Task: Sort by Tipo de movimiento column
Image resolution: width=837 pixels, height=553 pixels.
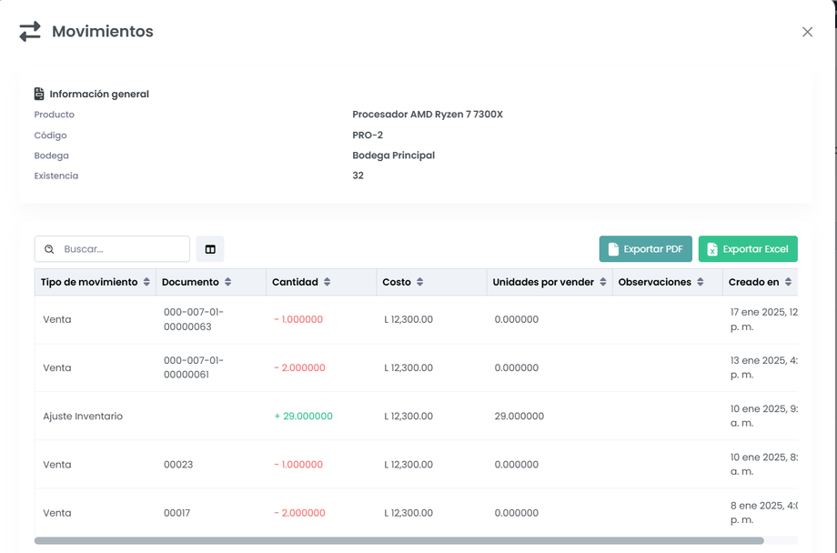Action: click(146, 282)
